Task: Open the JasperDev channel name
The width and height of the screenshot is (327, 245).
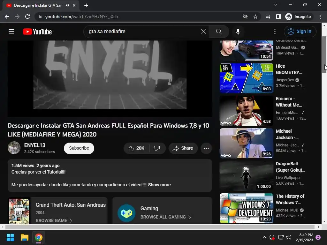Action: click(285, 80)
